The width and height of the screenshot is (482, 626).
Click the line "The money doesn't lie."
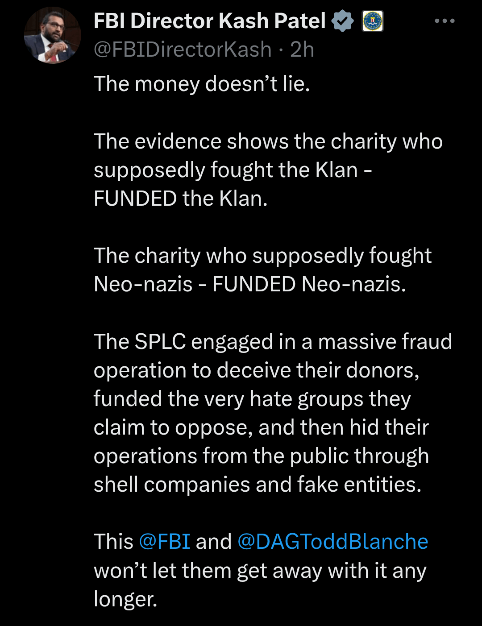pyautogui.click(x=202, y=84)
